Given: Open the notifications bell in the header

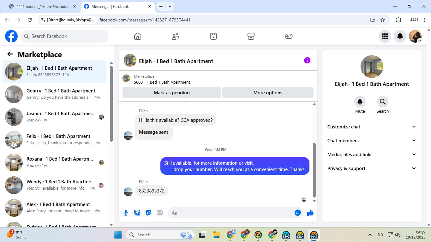Looking at the screenshot, I should click(x=400, y=36).
